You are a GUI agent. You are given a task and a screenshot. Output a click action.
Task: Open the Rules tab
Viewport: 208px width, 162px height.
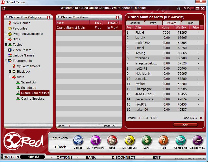coord(190,23)
